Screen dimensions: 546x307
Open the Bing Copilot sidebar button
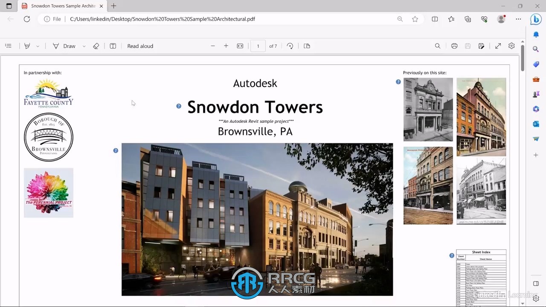[536, 19]
